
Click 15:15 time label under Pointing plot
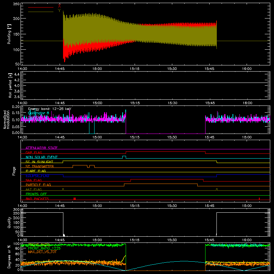click(x=135, y=69)
